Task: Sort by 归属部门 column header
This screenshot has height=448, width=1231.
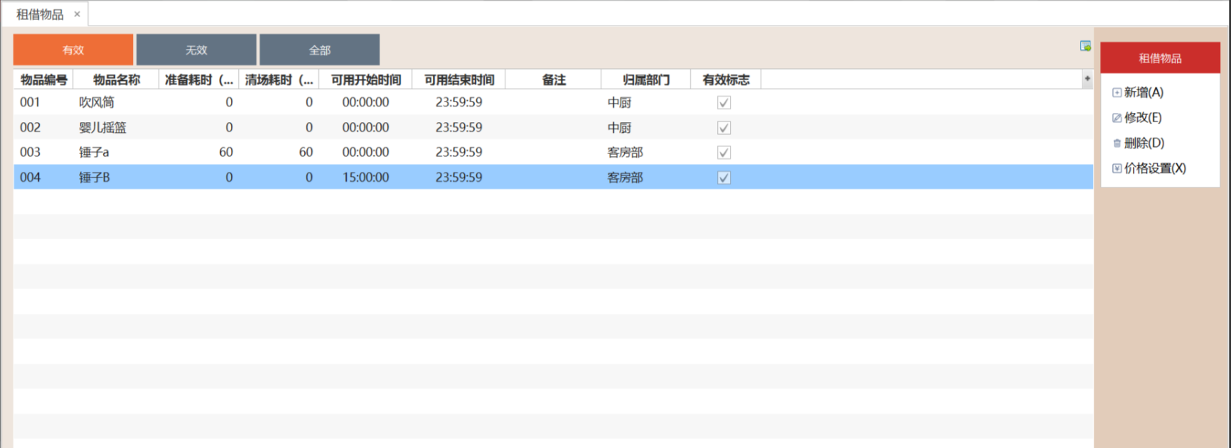Action: [645, 80]
